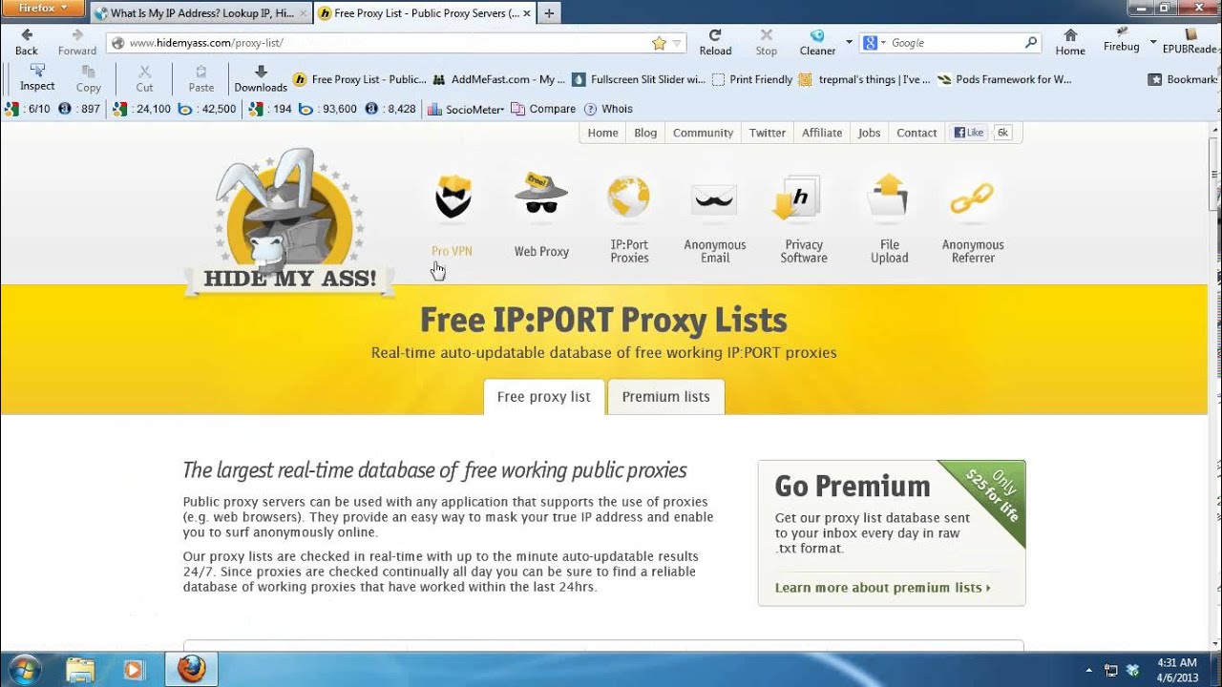Image resolution: width=1222 pixels, height=687 pixels.
Task: Open Web Proxy spy-hat icon
Action: click(x=541, y=196)
